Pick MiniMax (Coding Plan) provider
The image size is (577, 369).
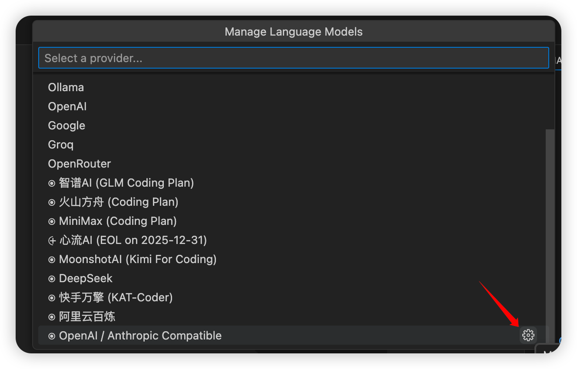coord(294,221)
